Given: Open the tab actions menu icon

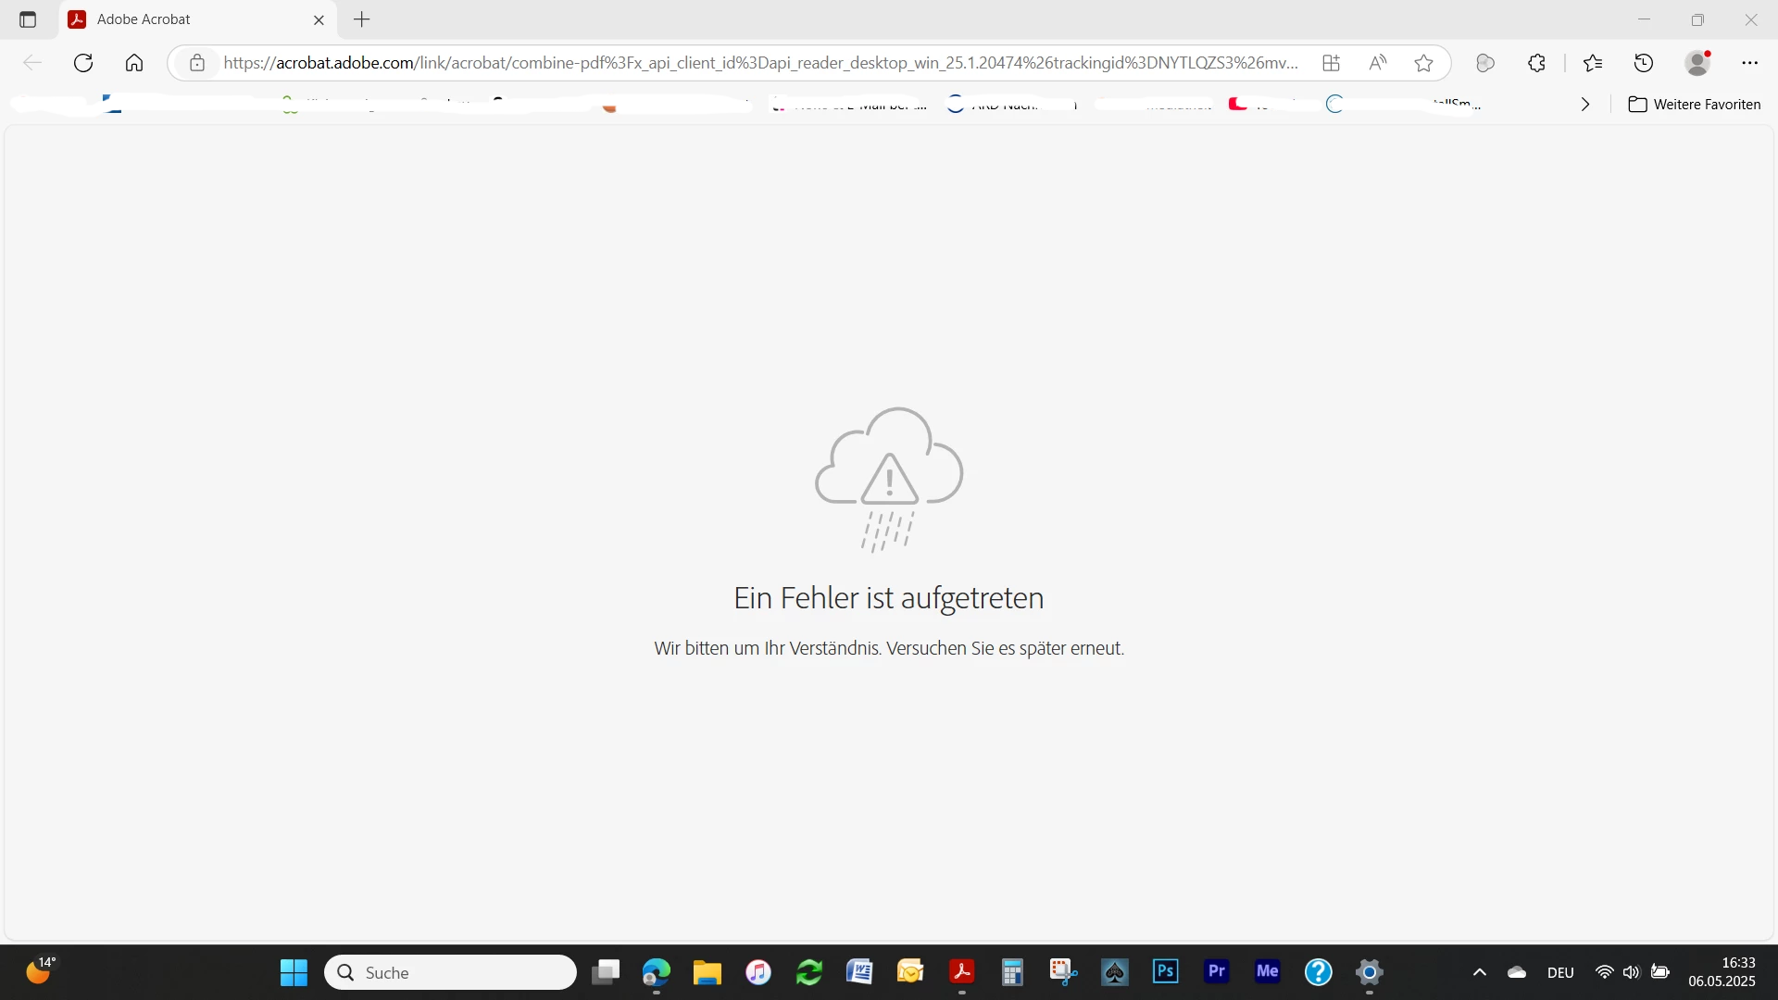Looking at the screenshot, I should [x=28, y=19].
